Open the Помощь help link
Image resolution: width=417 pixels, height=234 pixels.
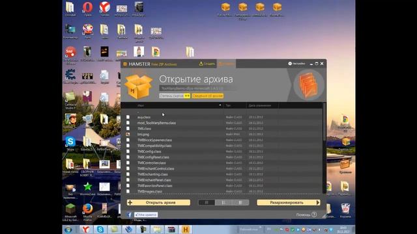(303, 215)
